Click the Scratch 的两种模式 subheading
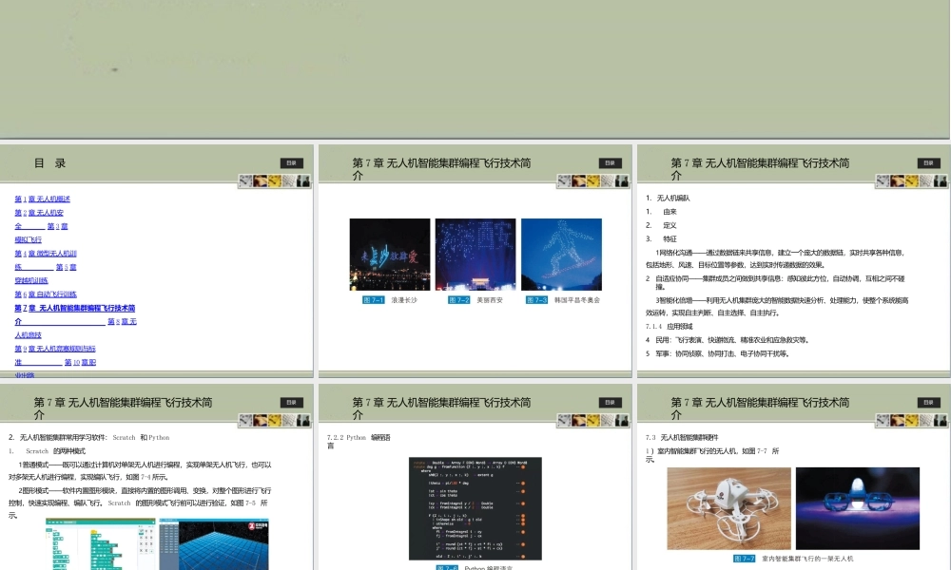The image size is (951, 570). click(55, 451)
